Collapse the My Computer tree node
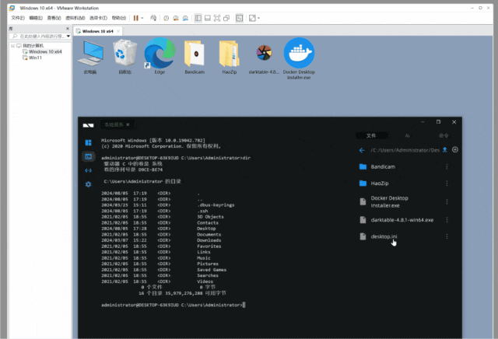Screen dimensions: 498x339 coord(12,46)
